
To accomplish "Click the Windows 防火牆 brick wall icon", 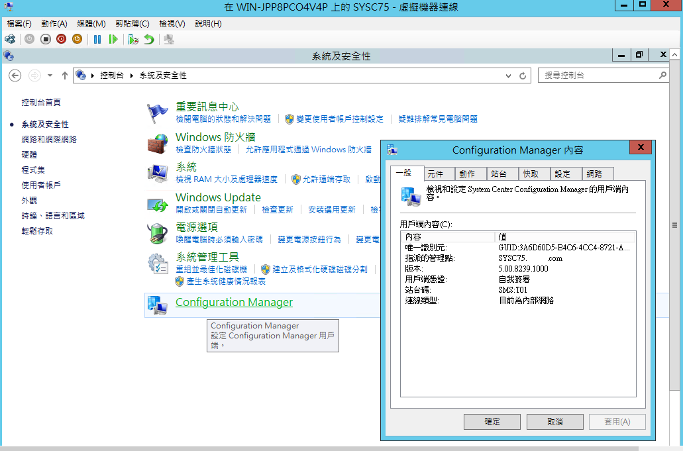I will tap(157, 144).
